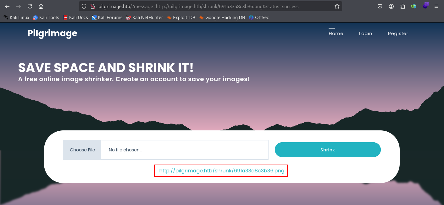Open the Firefox account icon
Screen dimensions: 444x205
pyautogui.click(x=391, y=6)
